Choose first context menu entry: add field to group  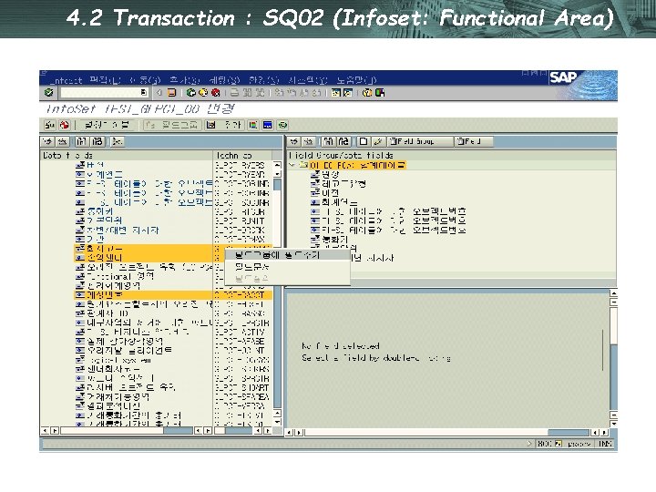(x=287, y=255)
